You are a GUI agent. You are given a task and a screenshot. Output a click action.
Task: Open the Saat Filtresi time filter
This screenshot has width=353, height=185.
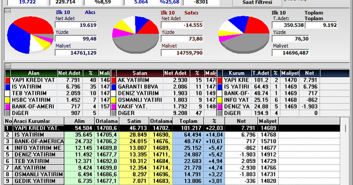tap(257, 3)
